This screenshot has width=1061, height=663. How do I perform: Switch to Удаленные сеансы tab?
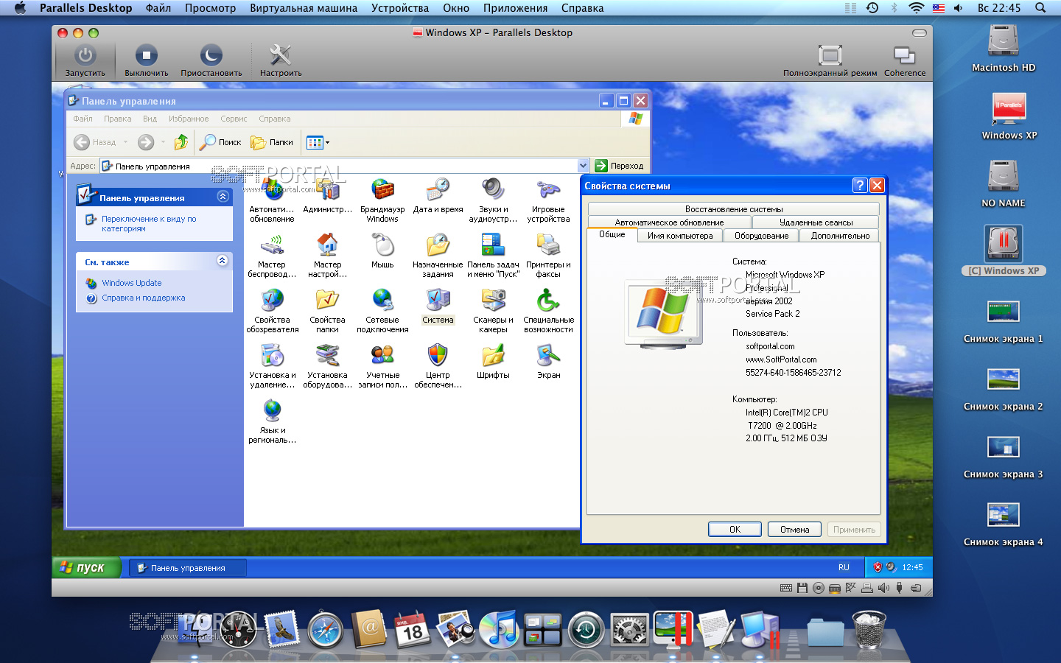pyautogui.click(x=816, y=222)
